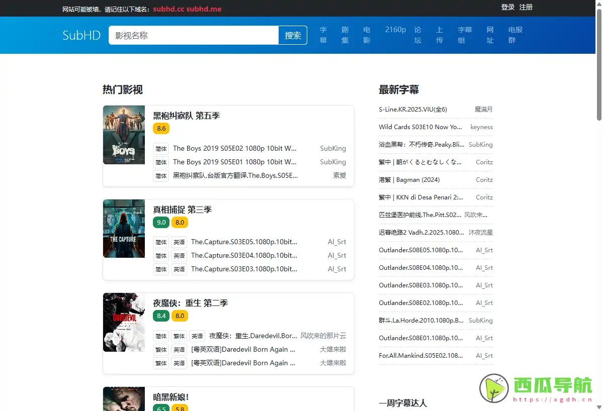Image resolution: width=603 pixels, height=411 pixels.
Task: Go to the 论坛 forum page
Action: (x=417, y=35)
